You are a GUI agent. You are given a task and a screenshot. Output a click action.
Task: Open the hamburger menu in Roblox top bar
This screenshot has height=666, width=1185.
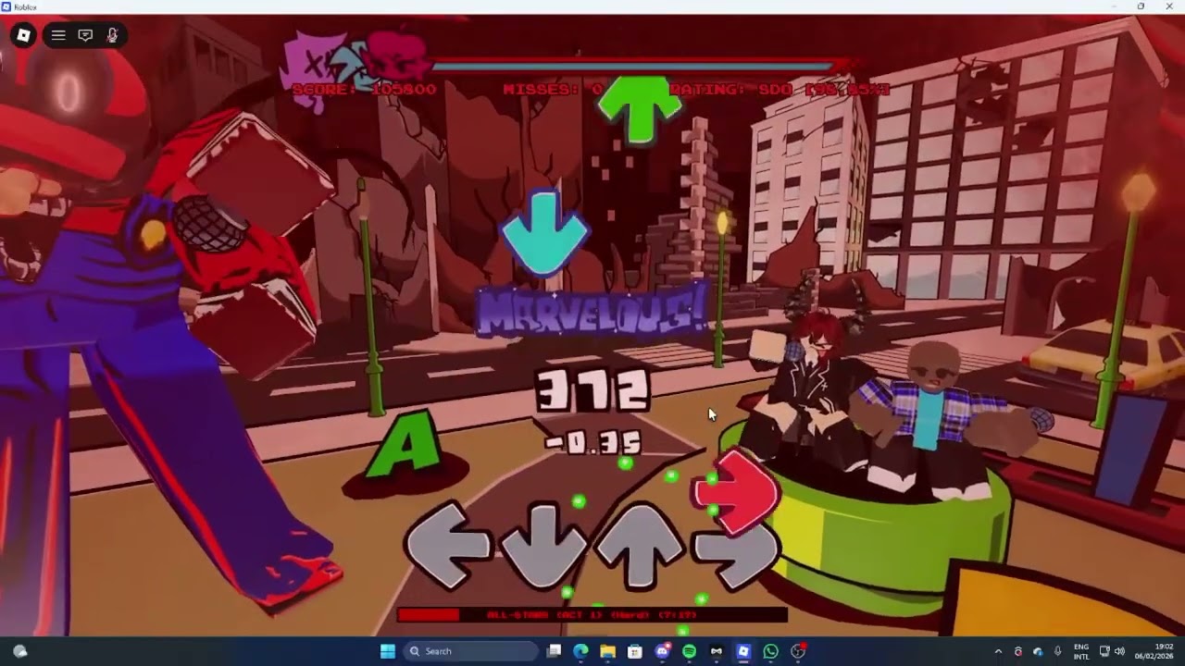[58, 35]
